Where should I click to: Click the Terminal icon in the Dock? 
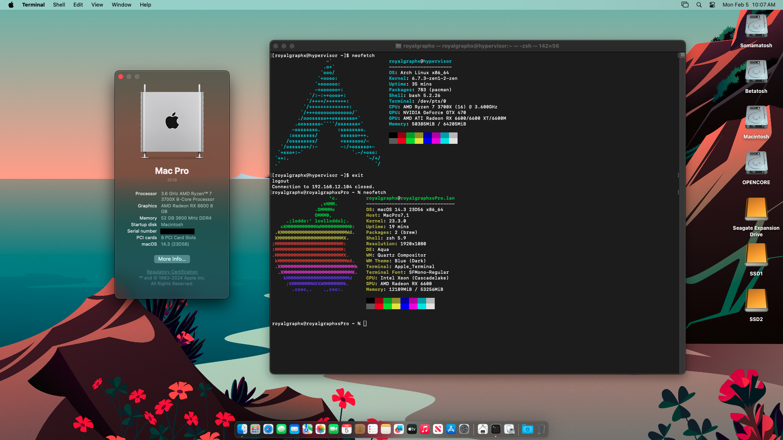(496, 429)
